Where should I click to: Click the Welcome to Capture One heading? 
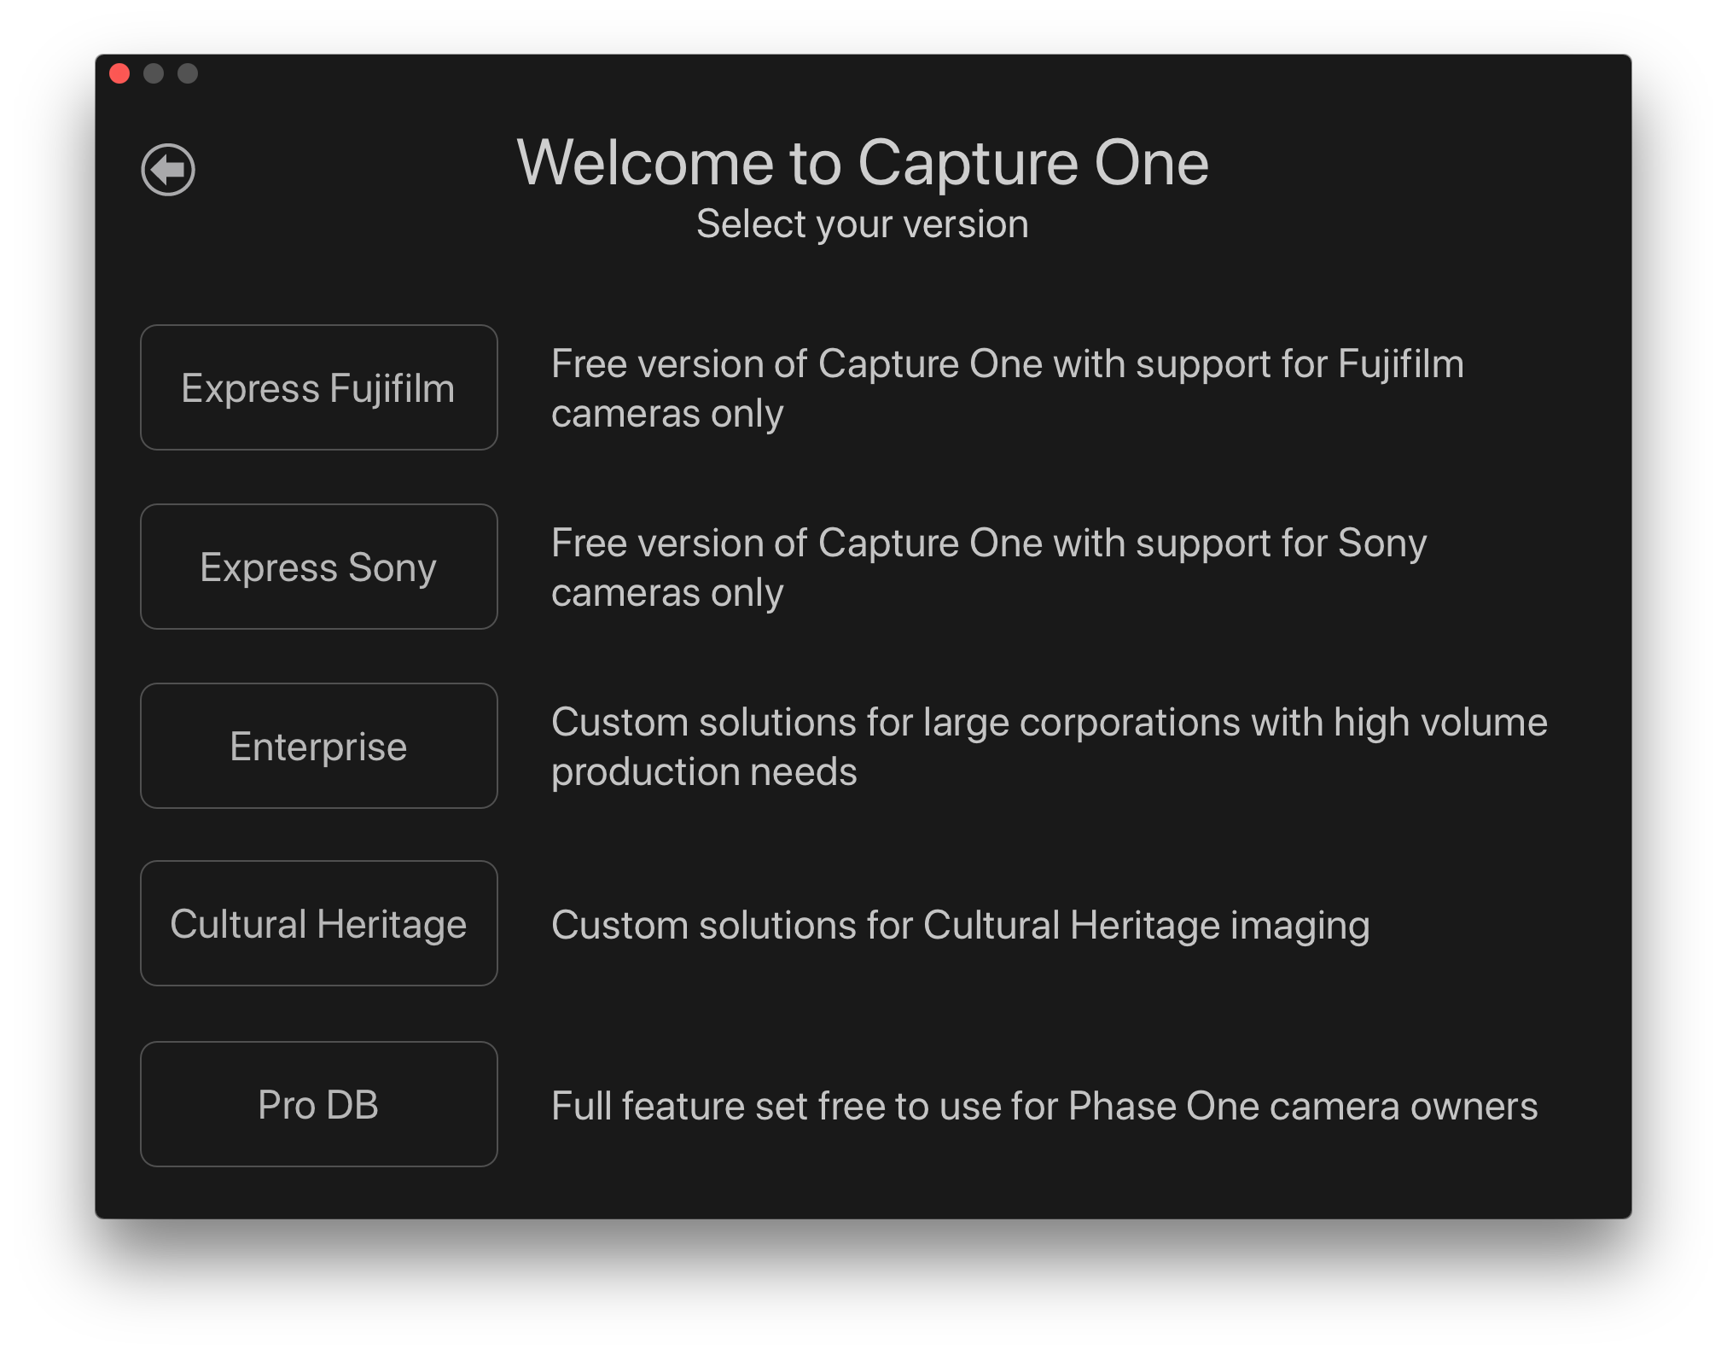point(863,162)
